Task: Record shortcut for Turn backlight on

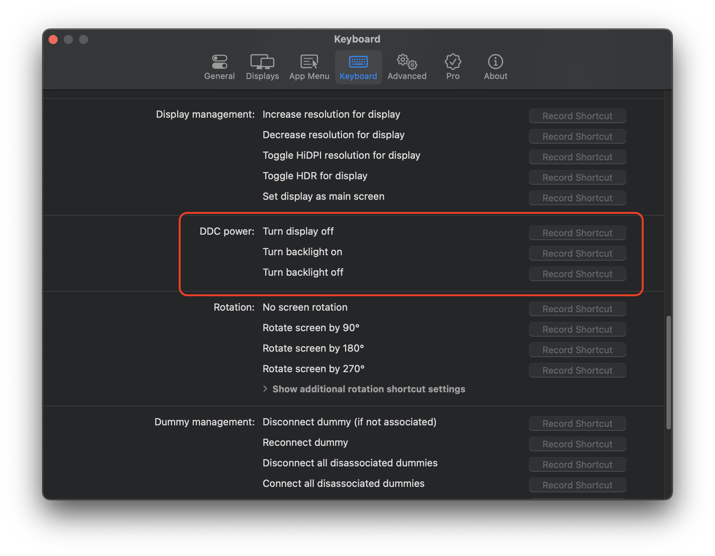Action: (577, 253)
